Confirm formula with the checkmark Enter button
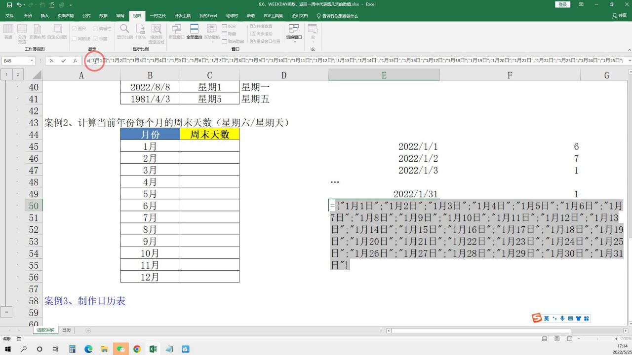 (x=63, y=61)
